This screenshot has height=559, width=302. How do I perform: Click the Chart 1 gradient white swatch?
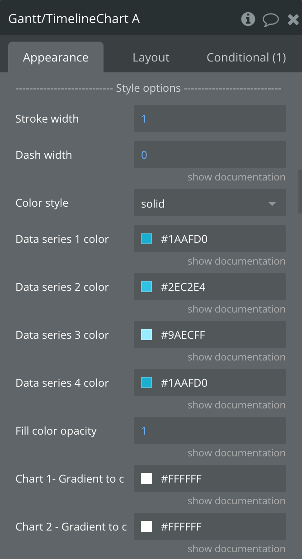[146, 478]
